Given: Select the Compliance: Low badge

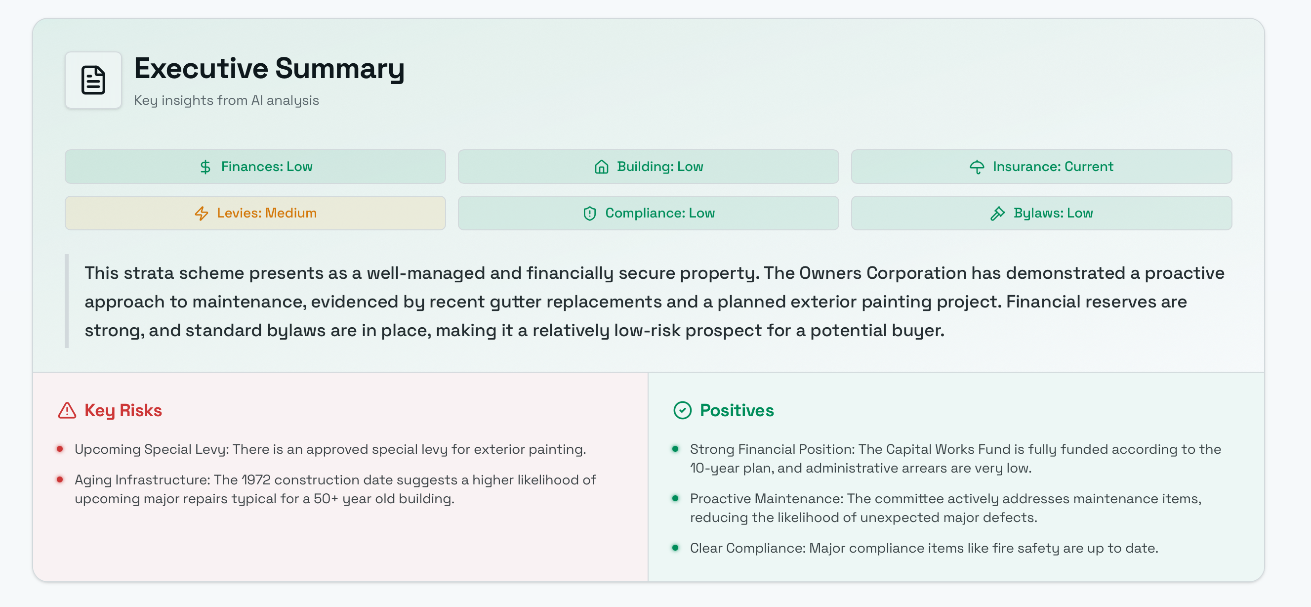Looking at the screenshot, I should (648, 213).
